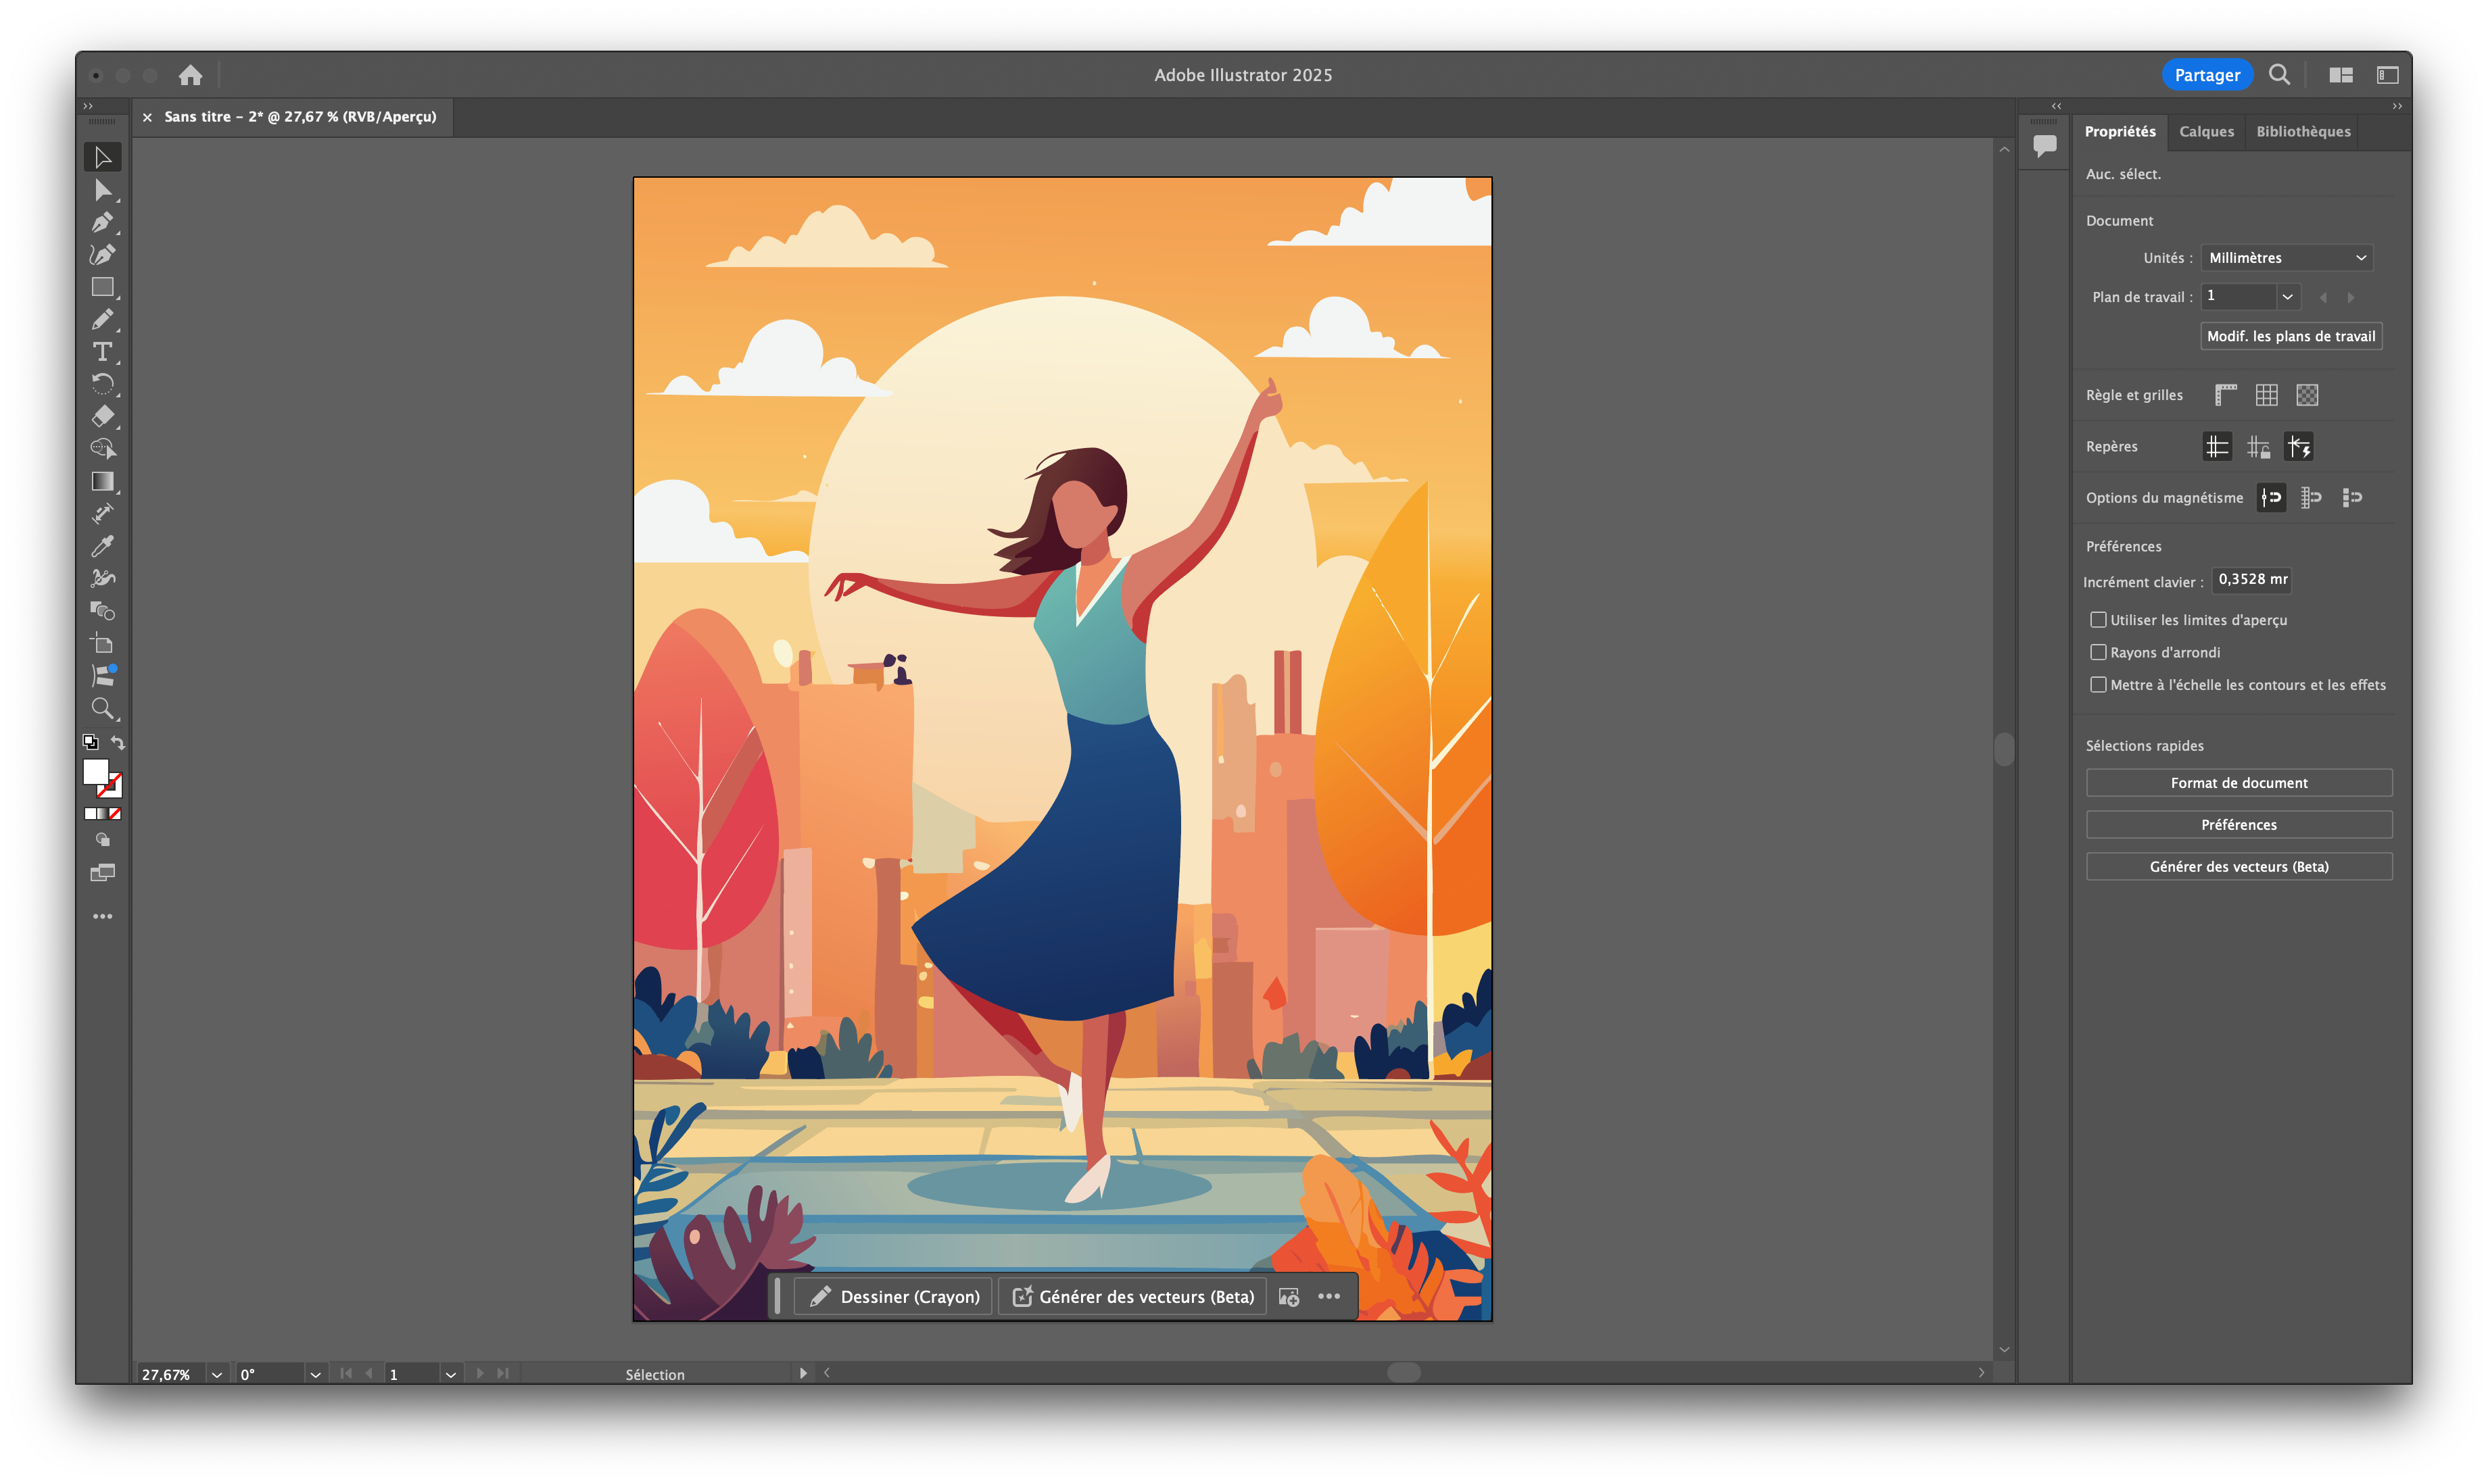Click the Home icon

tap(190, 75)
